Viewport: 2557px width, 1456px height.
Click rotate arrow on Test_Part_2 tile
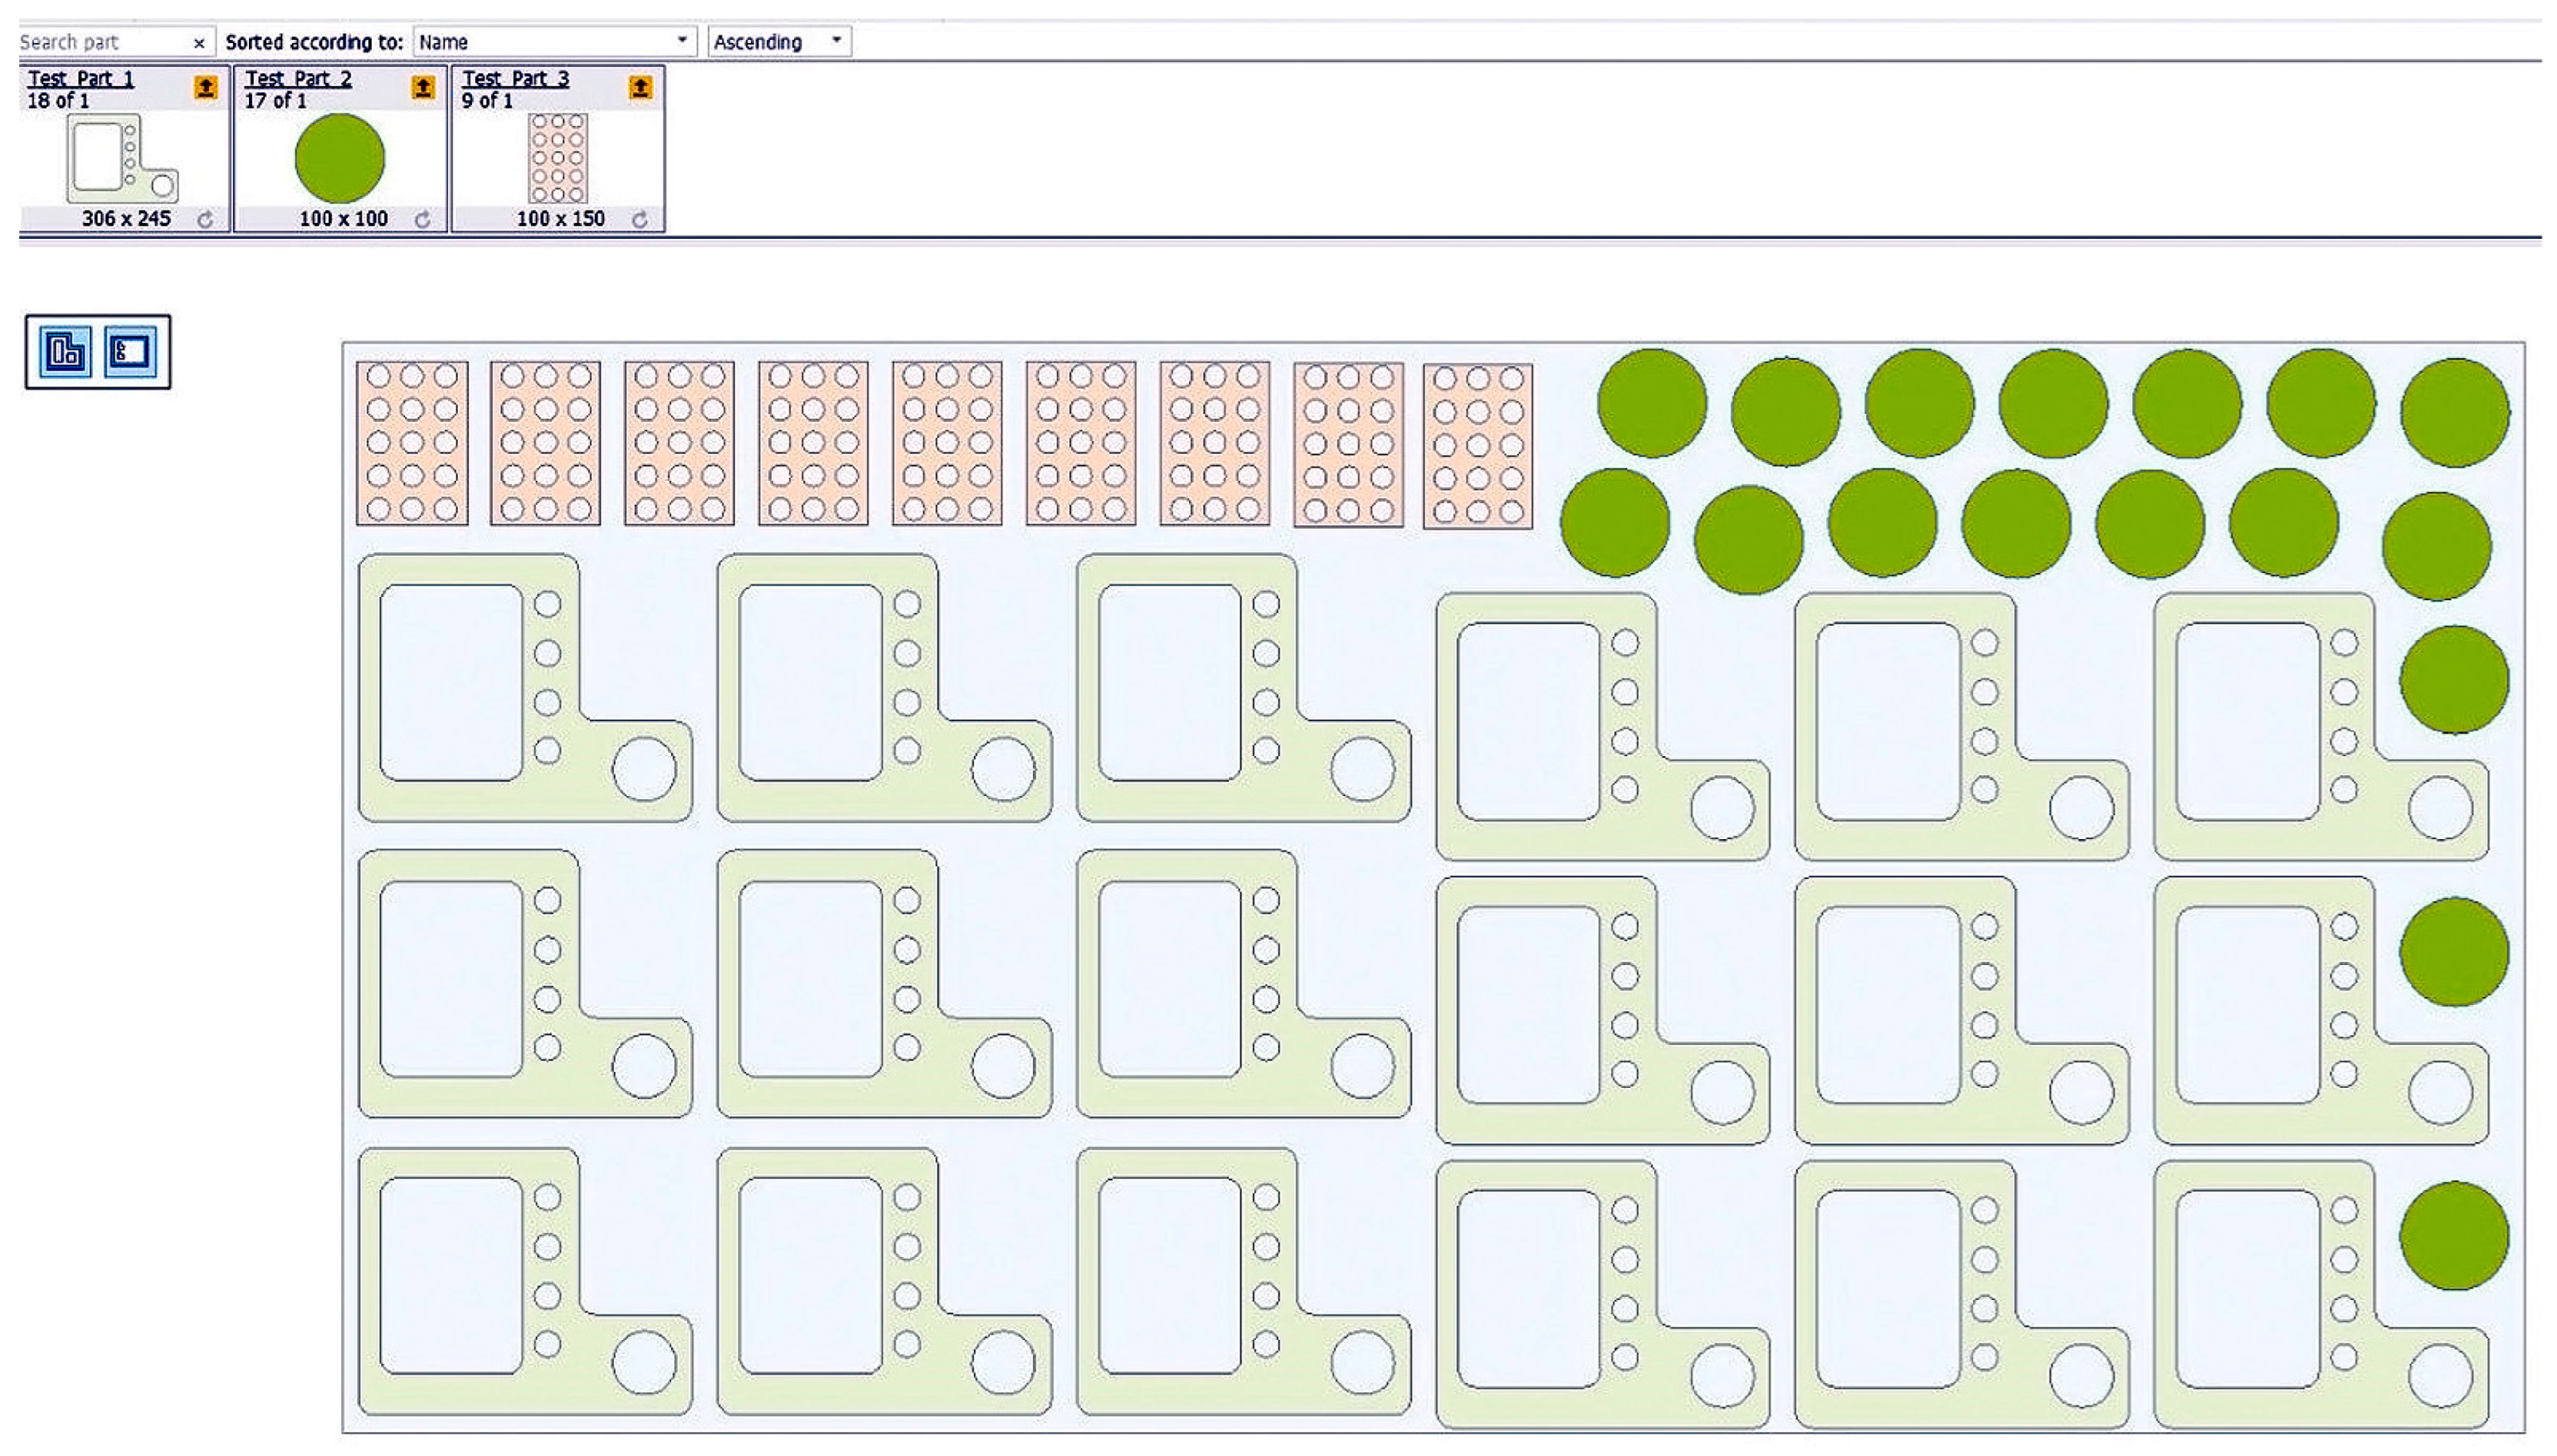tap(422, 219)
